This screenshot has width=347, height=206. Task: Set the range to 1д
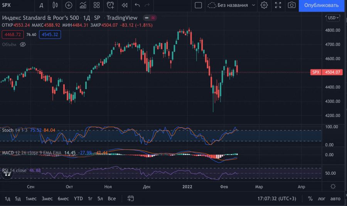(x=7, y=198)
